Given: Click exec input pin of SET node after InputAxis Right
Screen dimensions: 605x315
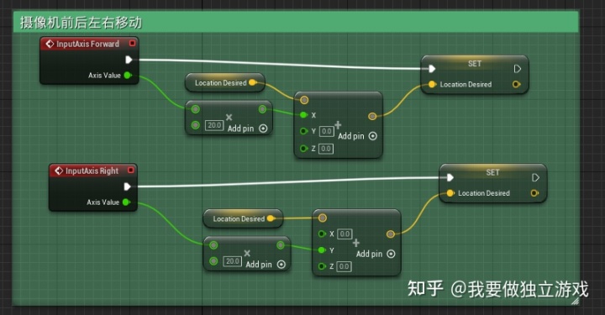Looking at the screenshot, I should pyautogui.click(x=450, y=177).
